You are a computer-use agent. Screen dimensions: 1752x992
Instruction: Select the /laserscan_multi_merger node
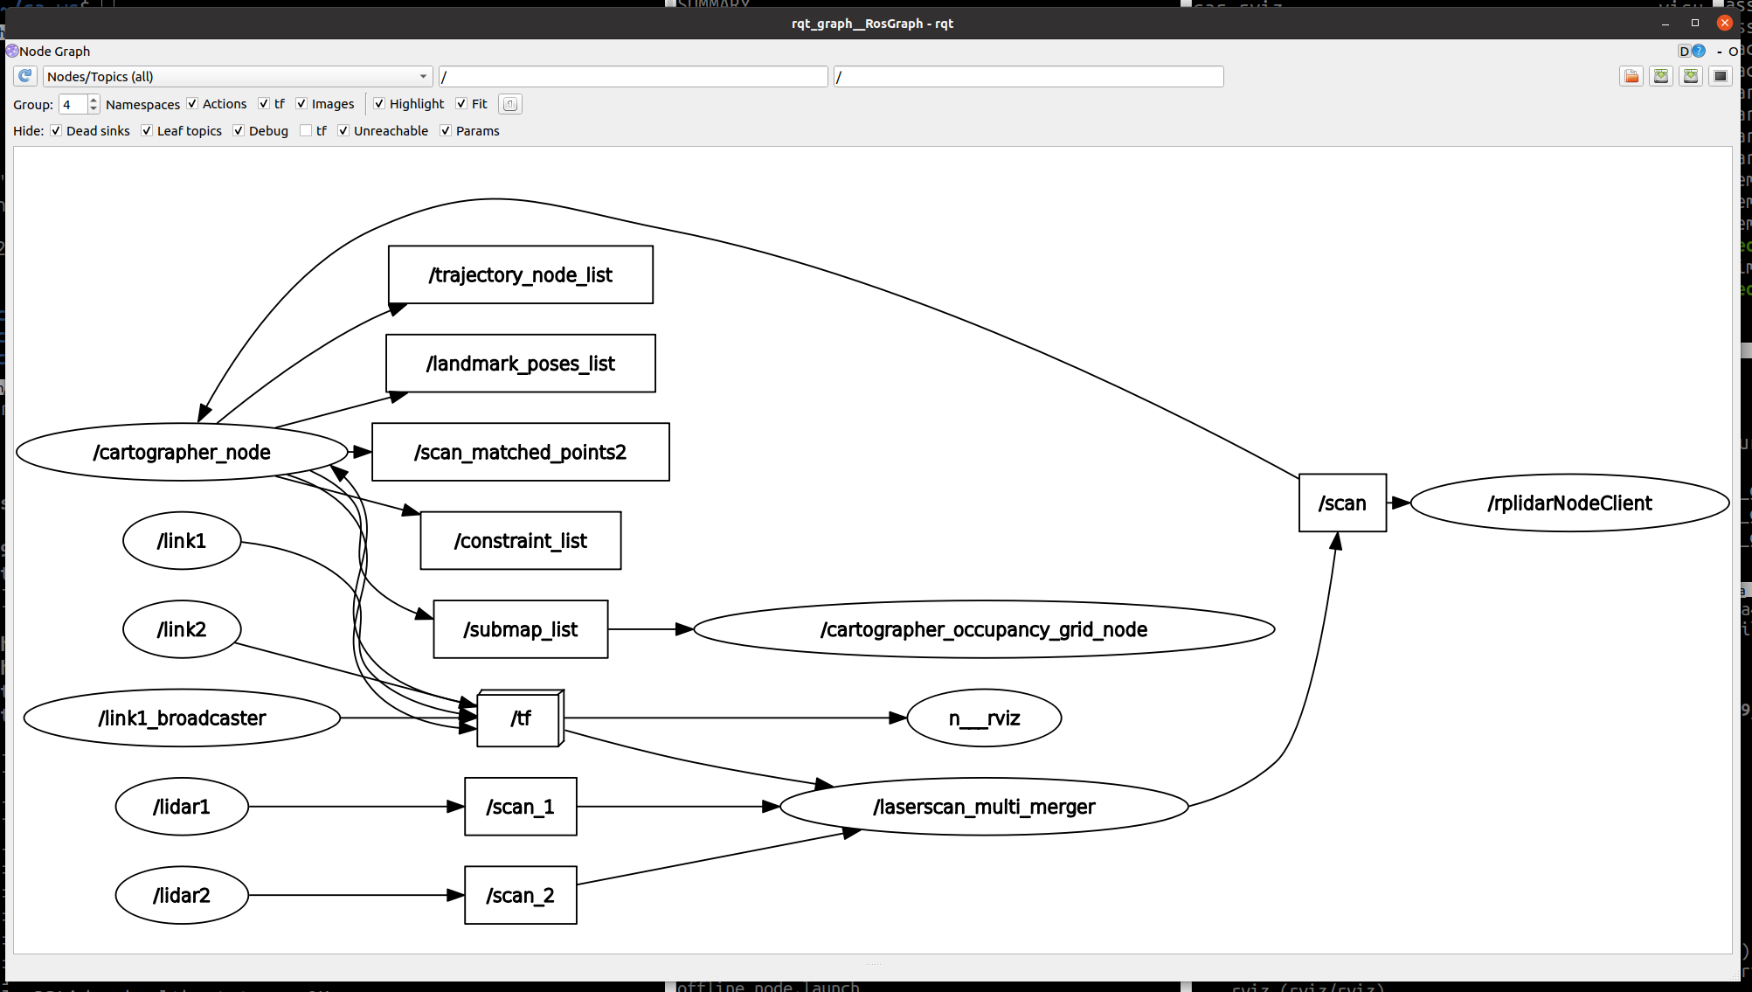click(984, 807)
